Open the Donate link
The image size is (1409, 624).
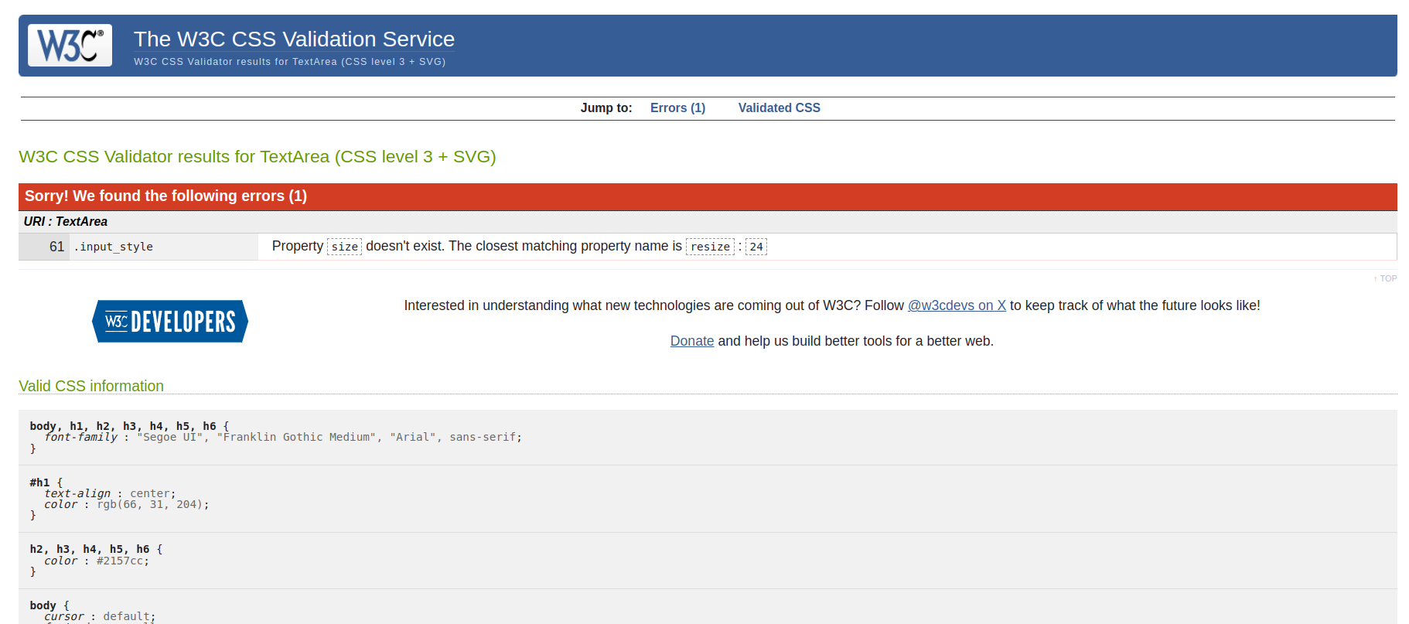click(692, 341)
